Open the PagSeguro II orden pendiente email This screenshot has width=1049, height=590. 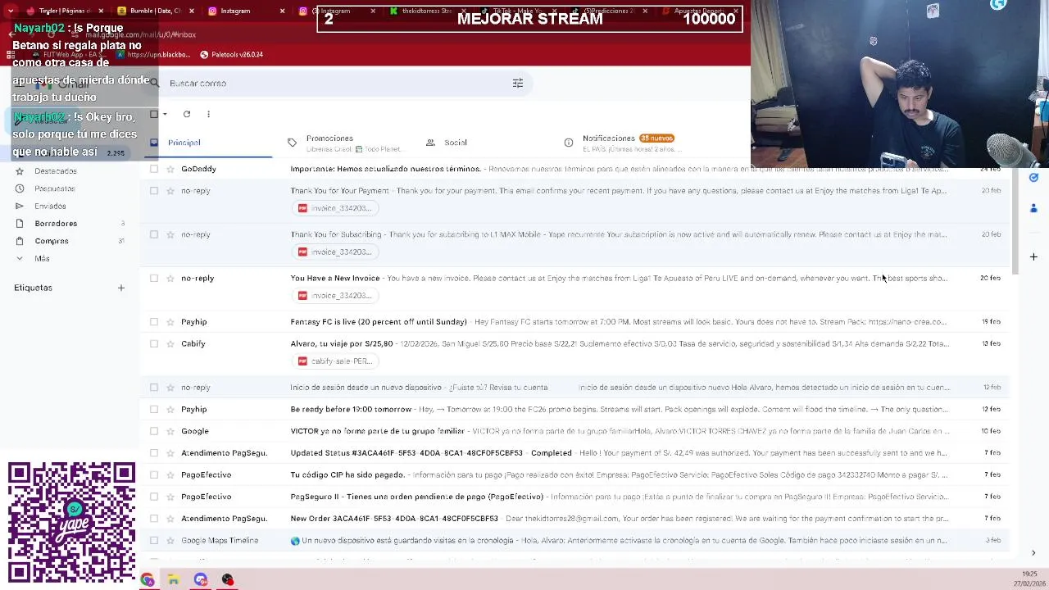[574, 497]
